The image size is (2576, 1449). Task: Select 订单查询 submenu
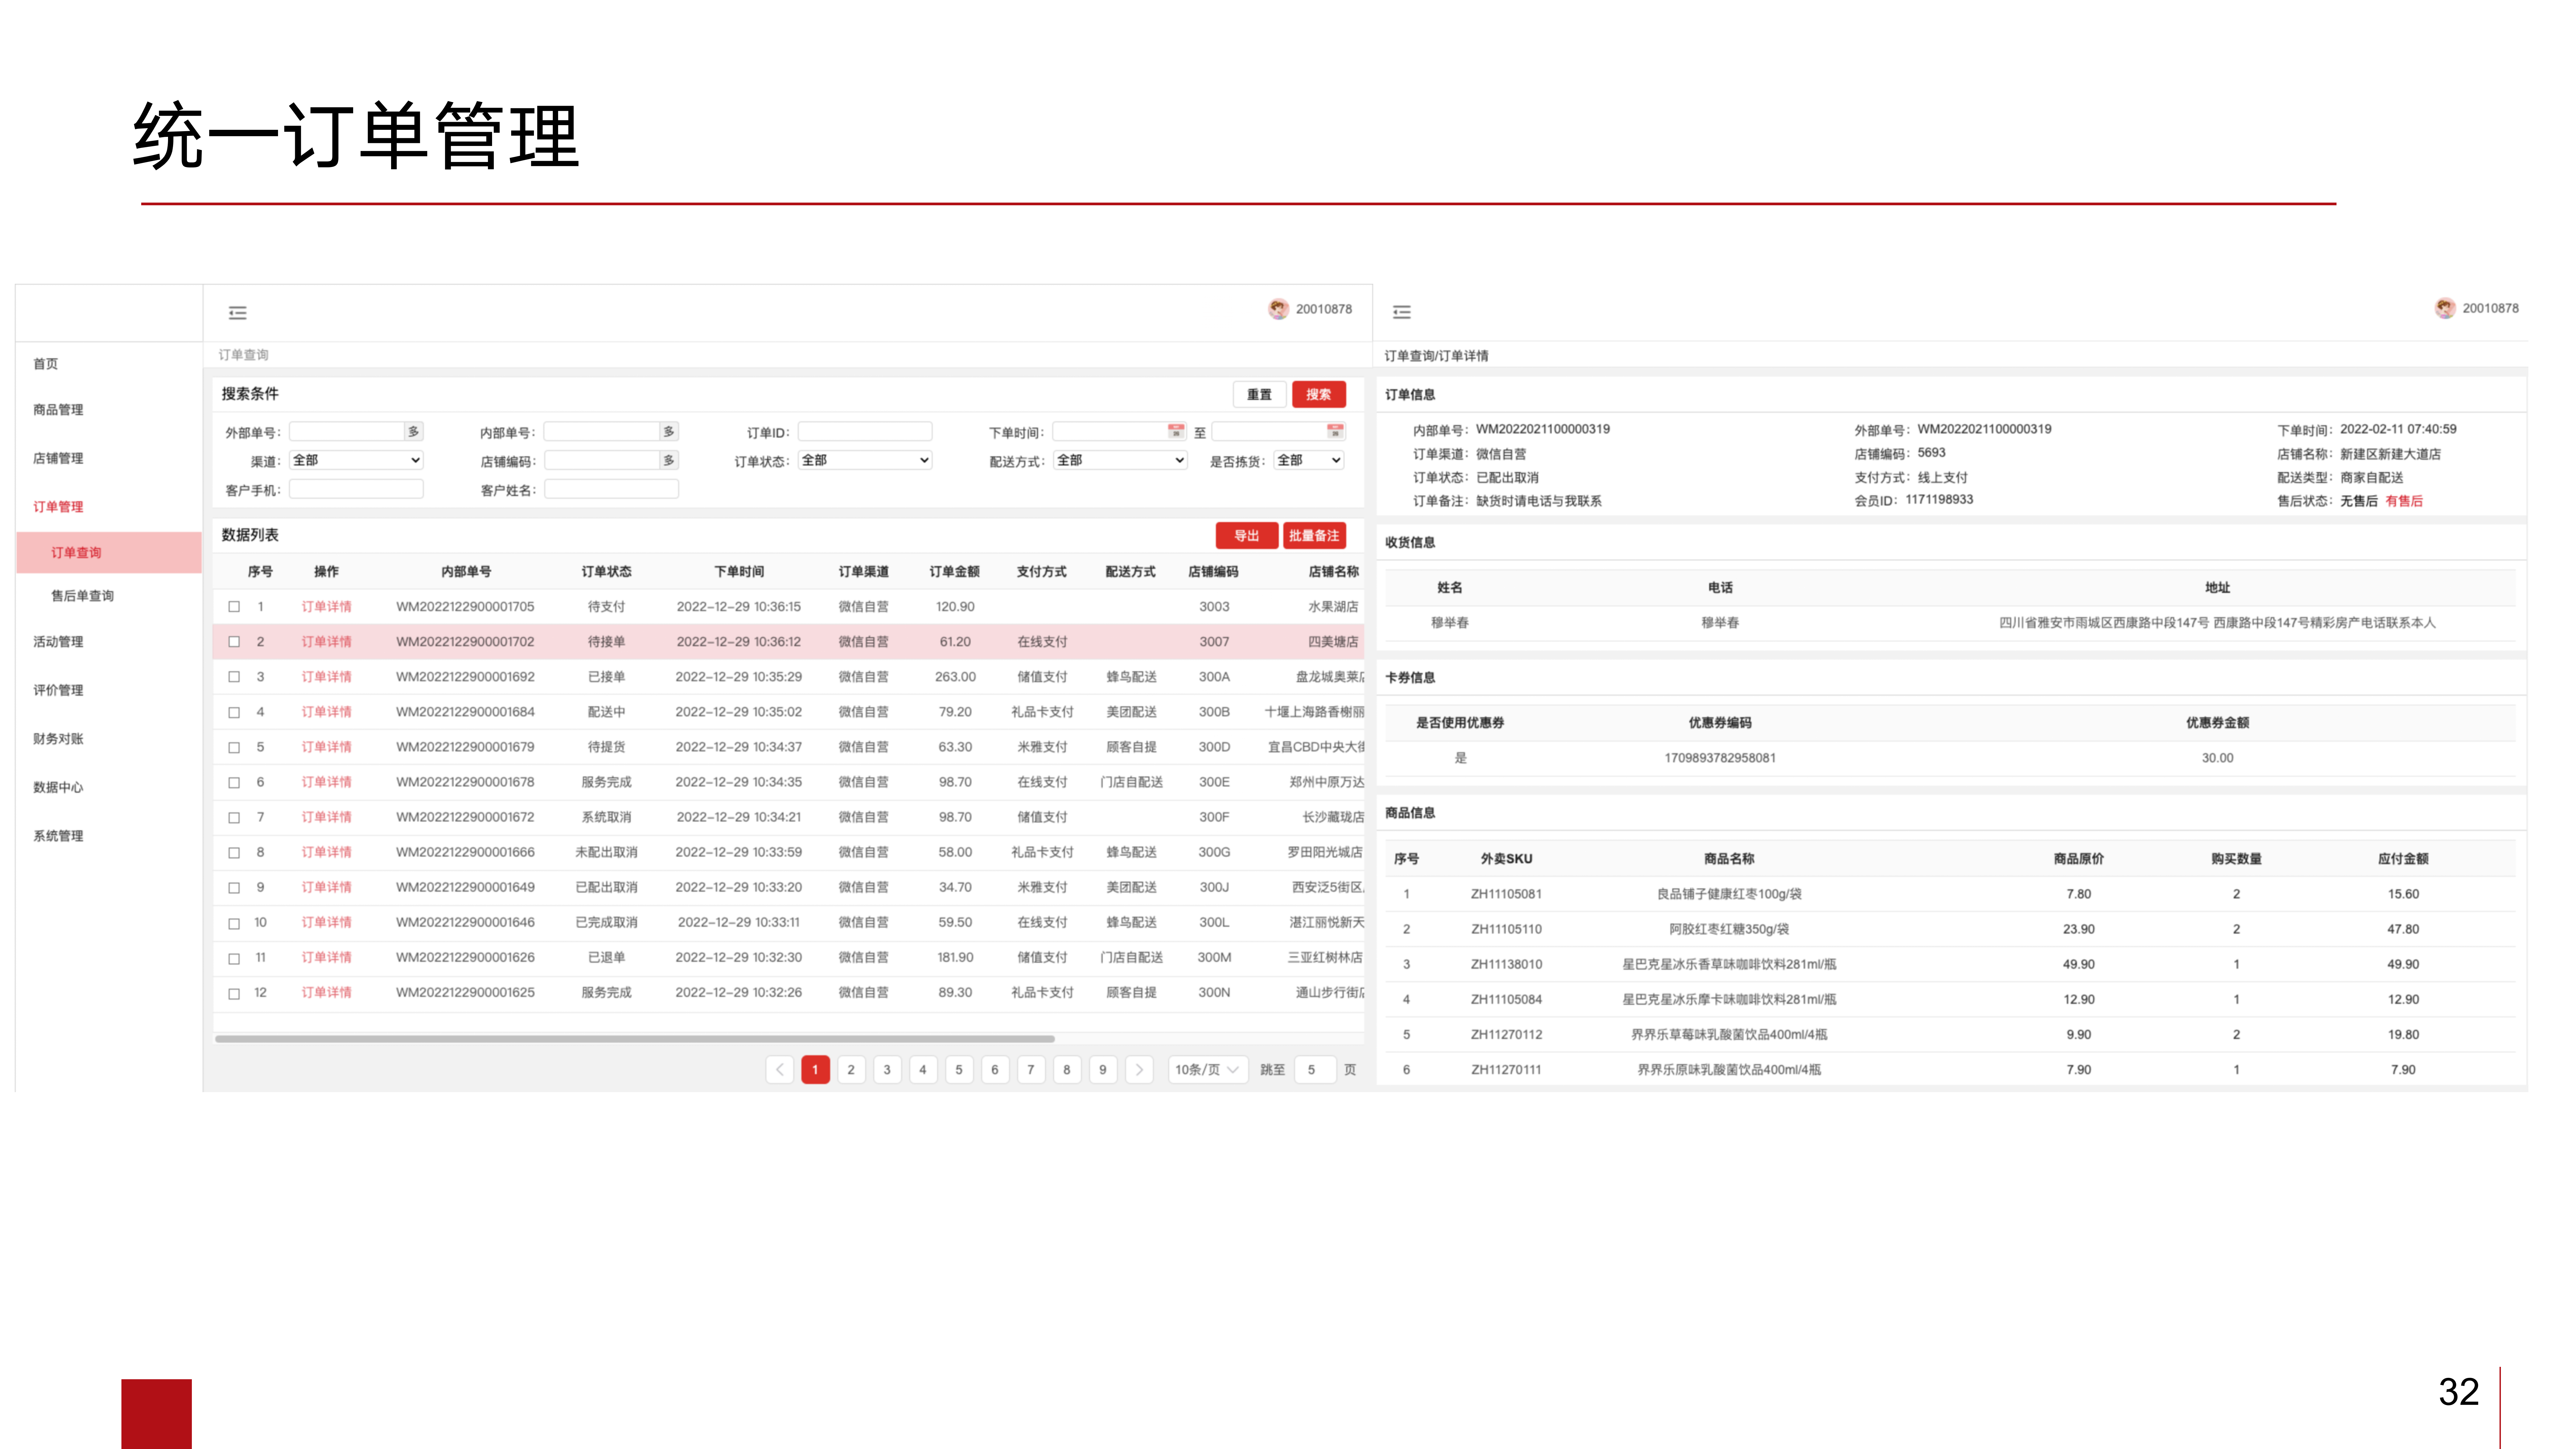[x=109, y=553]
